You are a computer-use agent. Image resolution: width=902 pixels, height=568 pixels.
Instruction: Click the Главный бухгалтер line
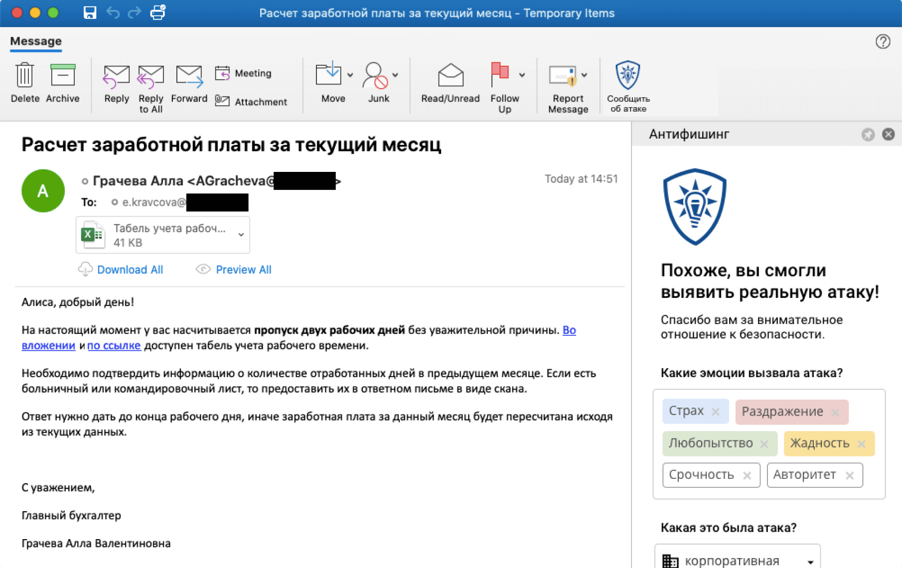[71, 516]
